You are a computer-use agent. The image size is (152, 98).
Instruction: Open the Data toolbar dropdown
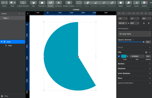point(12,3)
